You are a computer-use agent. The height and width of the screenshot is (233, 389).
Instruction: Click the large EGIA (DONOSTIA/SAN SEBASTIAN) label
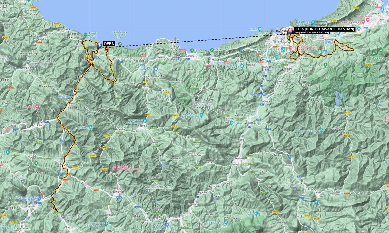pyautogui.click(x=325, y=29)
